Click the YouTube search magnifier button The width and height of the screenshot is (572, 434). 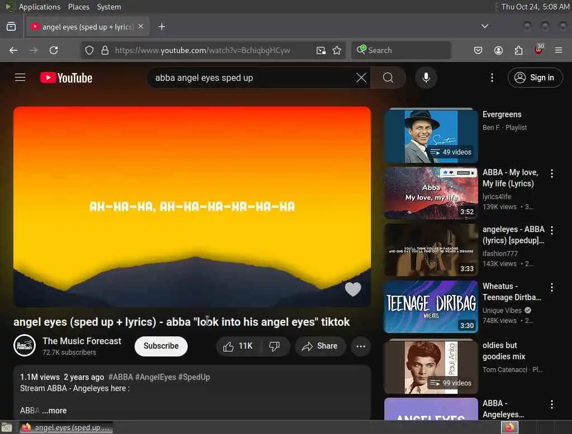[x=388, y=78]
